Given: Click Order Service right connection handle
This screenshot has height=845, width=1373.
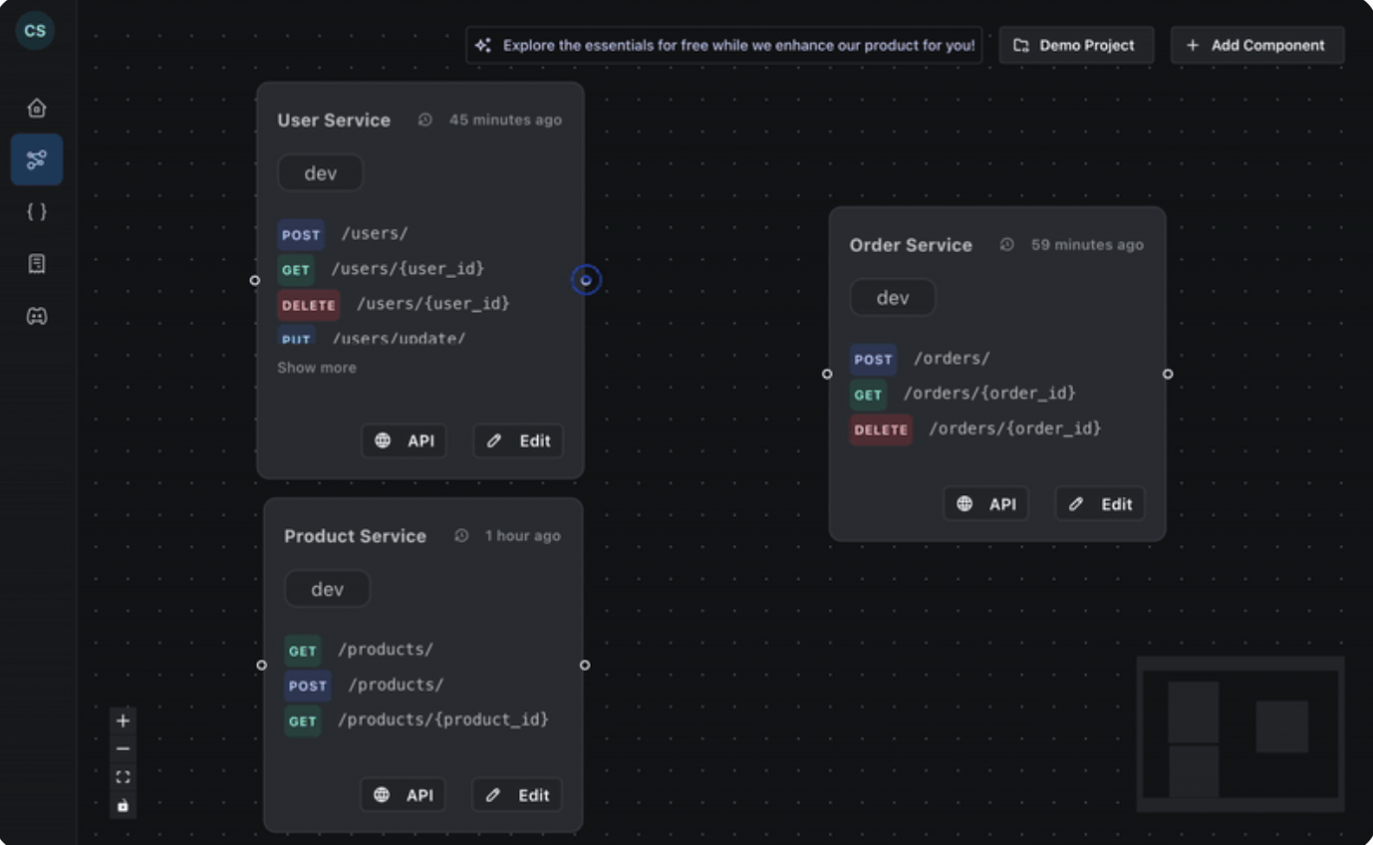Looking at the screenshot, I should click(1168, 374).
